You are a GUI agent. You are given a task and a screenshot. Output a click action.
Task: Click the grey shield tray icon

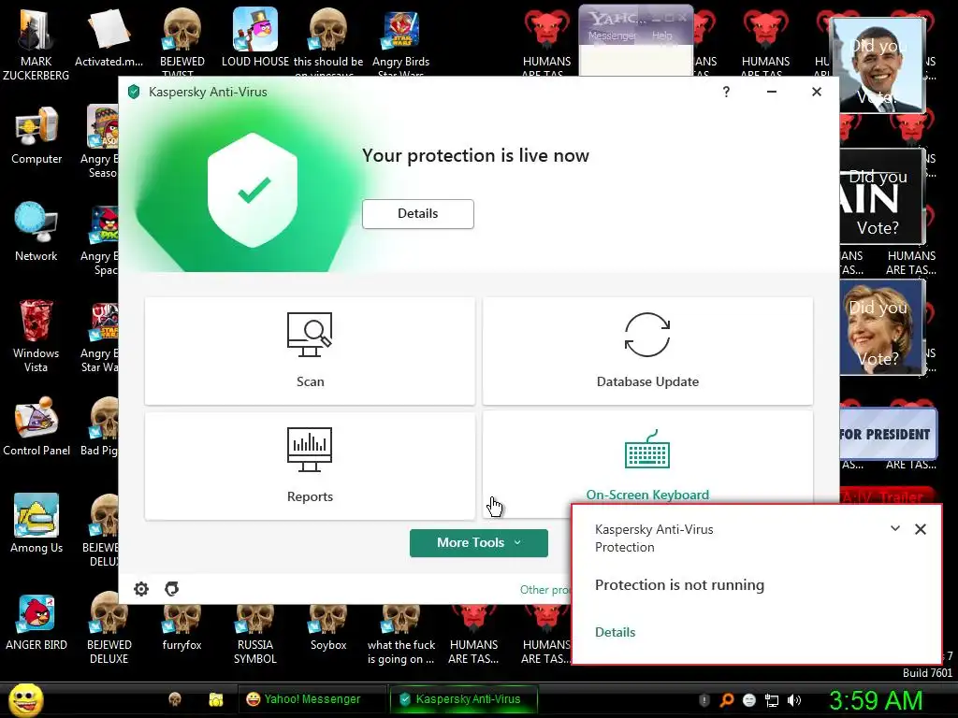pos(704,700)
